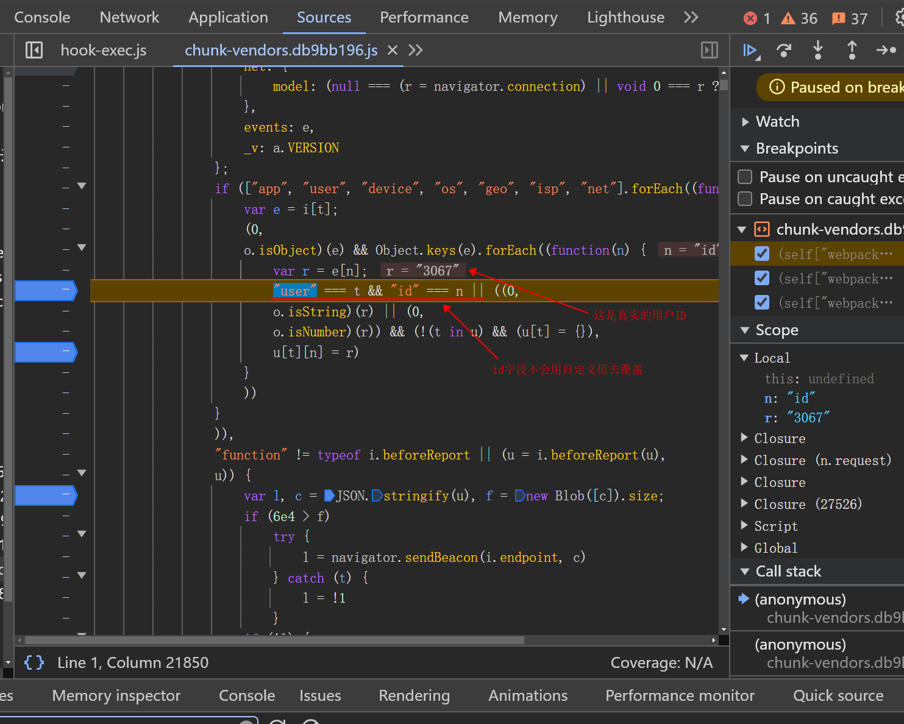
Task: Switch to the Console panel tab
Action: point(42,17)
